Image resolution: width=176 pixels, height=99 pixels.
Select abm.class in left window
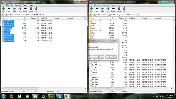point(7,28)
